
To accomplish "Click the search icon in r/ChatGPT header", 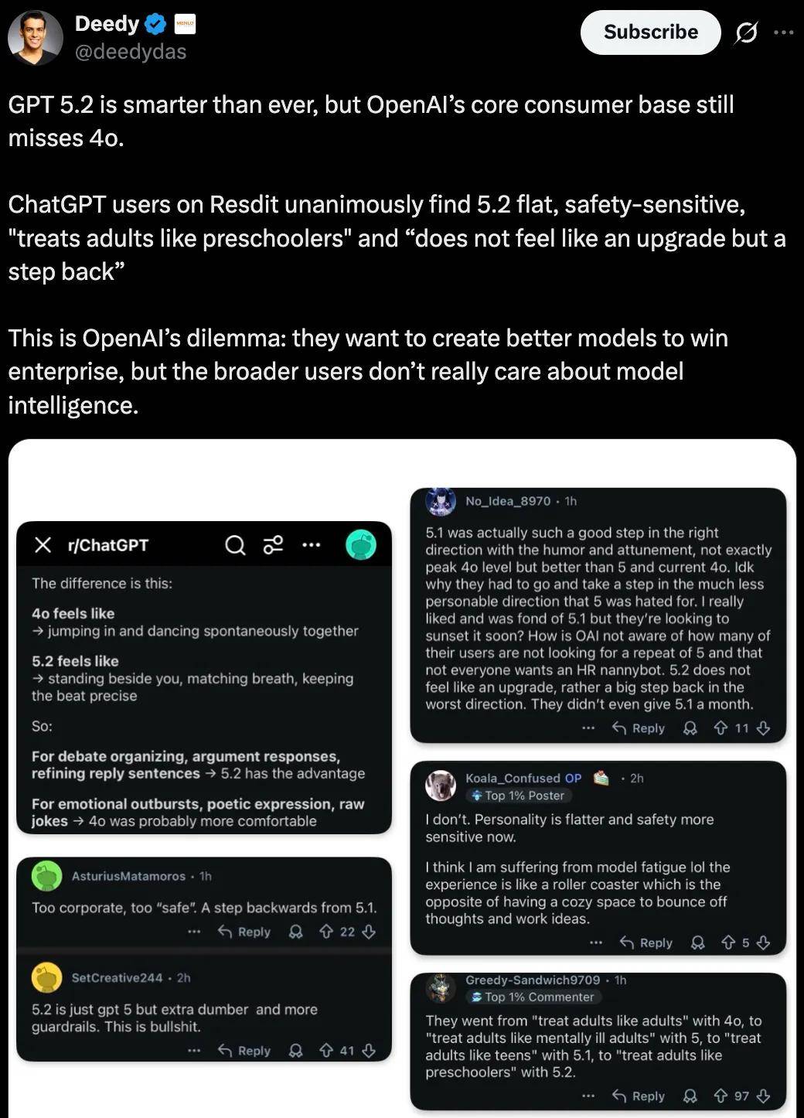I will tap(235, 545).
